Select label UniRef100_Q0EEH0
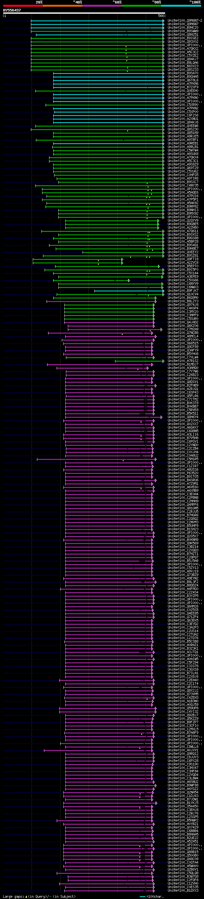Screen dimensions: 204x899 (x=183, y=91)
